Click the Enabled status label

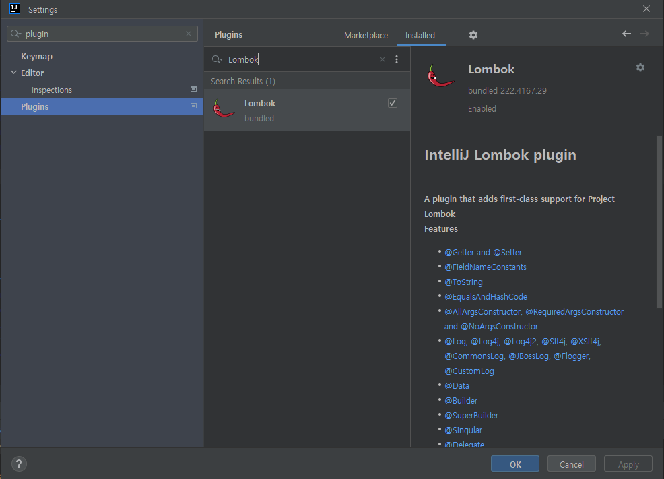coord(482,109)
